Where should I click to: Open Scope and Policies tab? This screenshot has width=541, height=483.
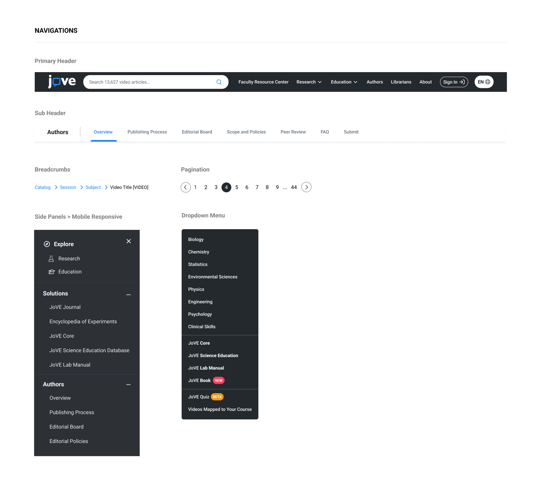[x=246, y=132]
